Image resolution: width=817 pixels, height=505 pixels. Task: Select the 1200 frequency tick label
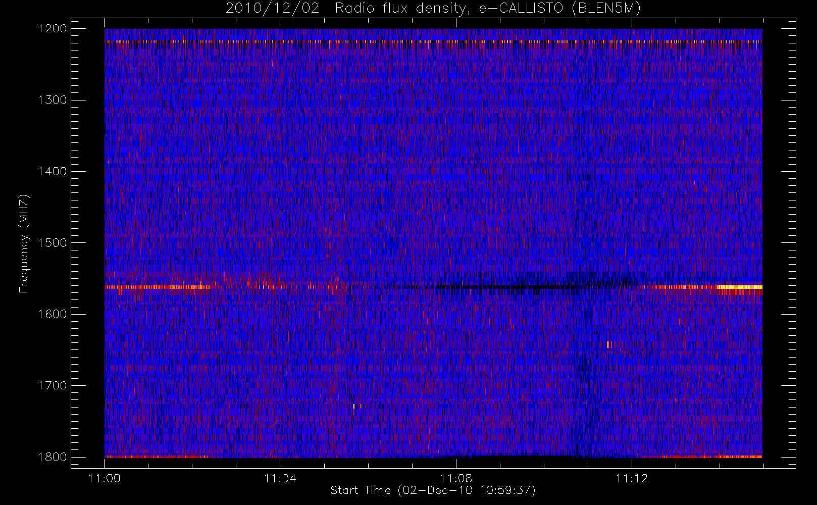pyautogui.click(x=53, y=29)
